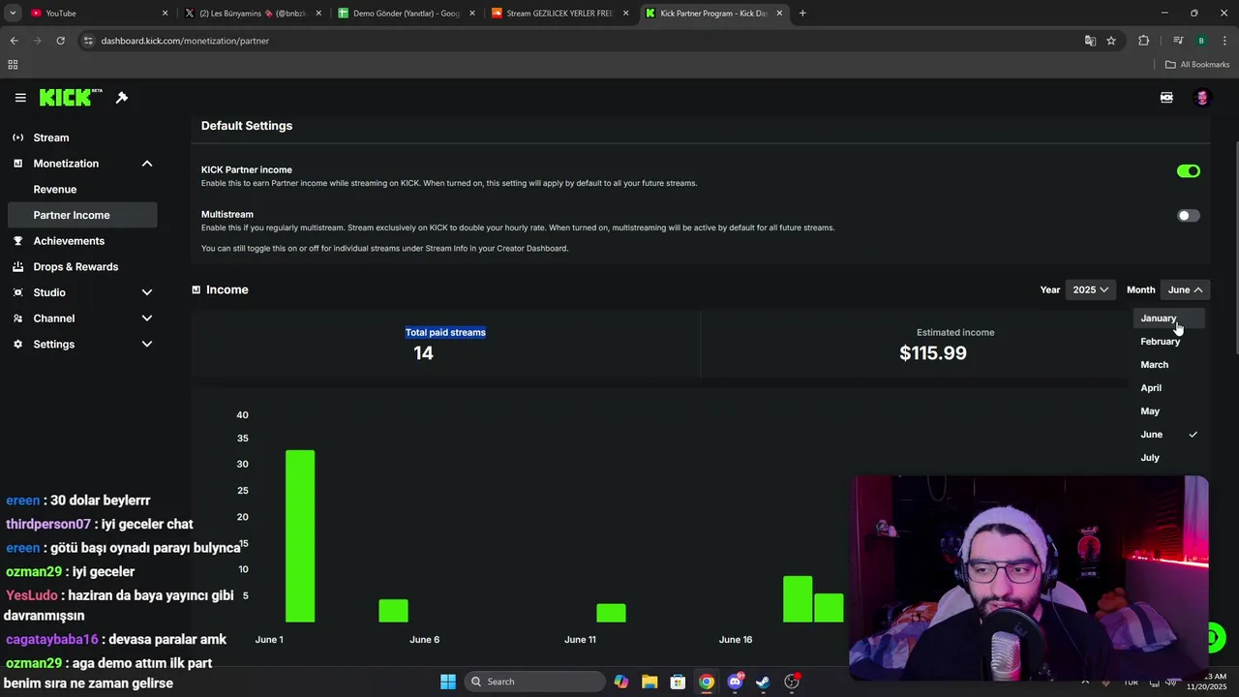Viewport: 1239px width, 697px height.
Task: Open Stream in the sidebar
Action: point(81,137)
